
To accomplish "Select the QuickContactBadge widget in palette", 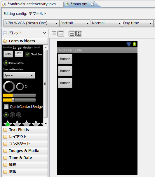I will click(23, 107).
